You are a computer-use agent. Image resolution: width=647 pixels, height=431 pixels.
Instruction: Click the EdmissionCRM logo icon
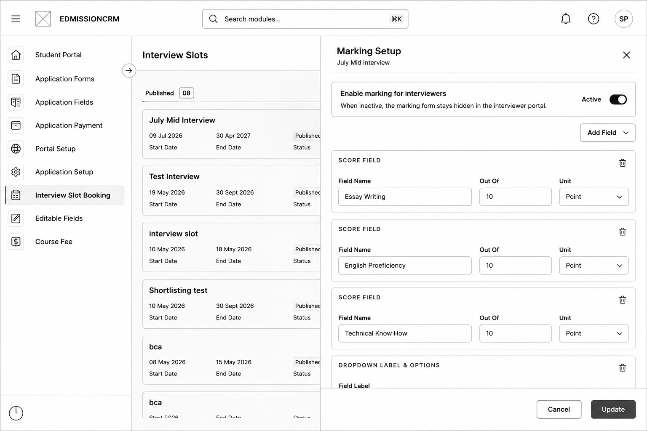coord(43,19)
